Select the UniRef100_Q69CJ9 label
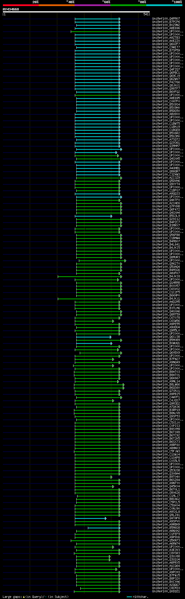Viewport: 185px width, 599px height. pos(166,76)
